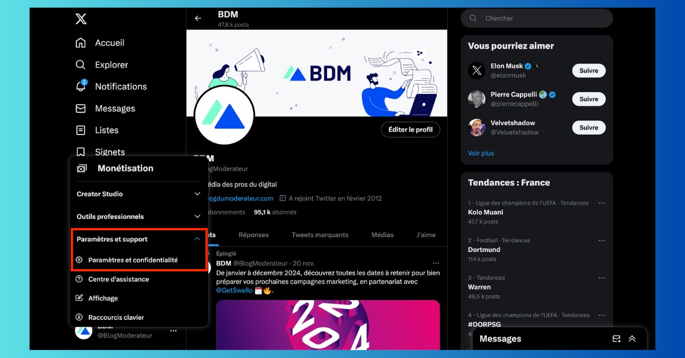This screenshot has height=358, width=685.
Task: Switch to Médias tab
Action: tap(382, 235)
